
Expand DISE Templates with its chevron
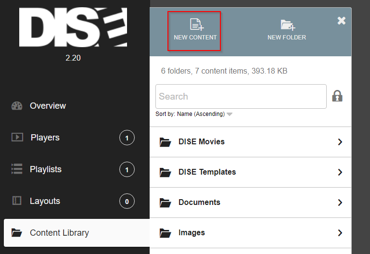coord(340,172)
